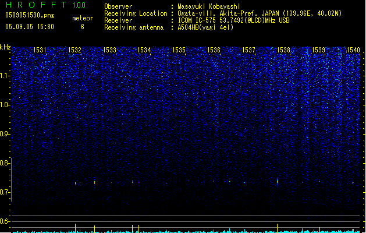Image resolution: width=366 pixels, height=233 pixels.
Task: Click the 1531 time marker
Action: coord(40,50)
